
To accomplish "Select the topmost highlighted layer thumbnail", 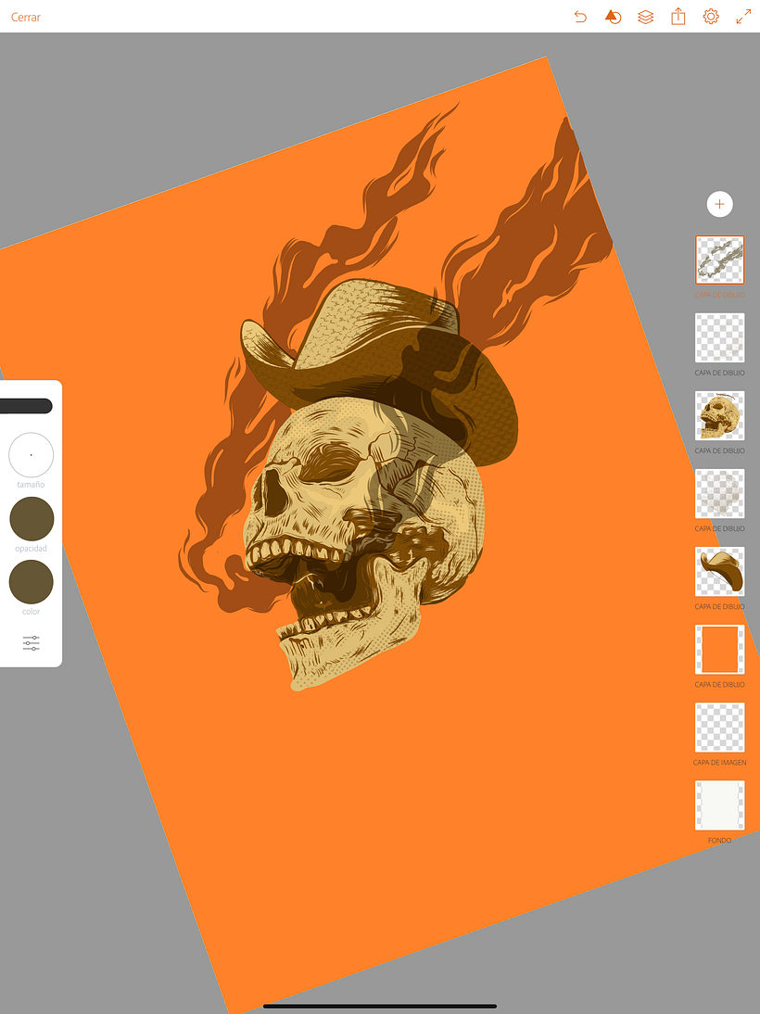I will point(719,260).
